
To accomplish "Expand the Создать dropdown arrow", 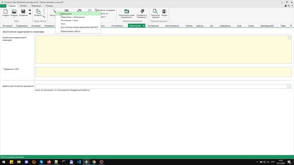I will pyautogui.click(x=6, y=17).
